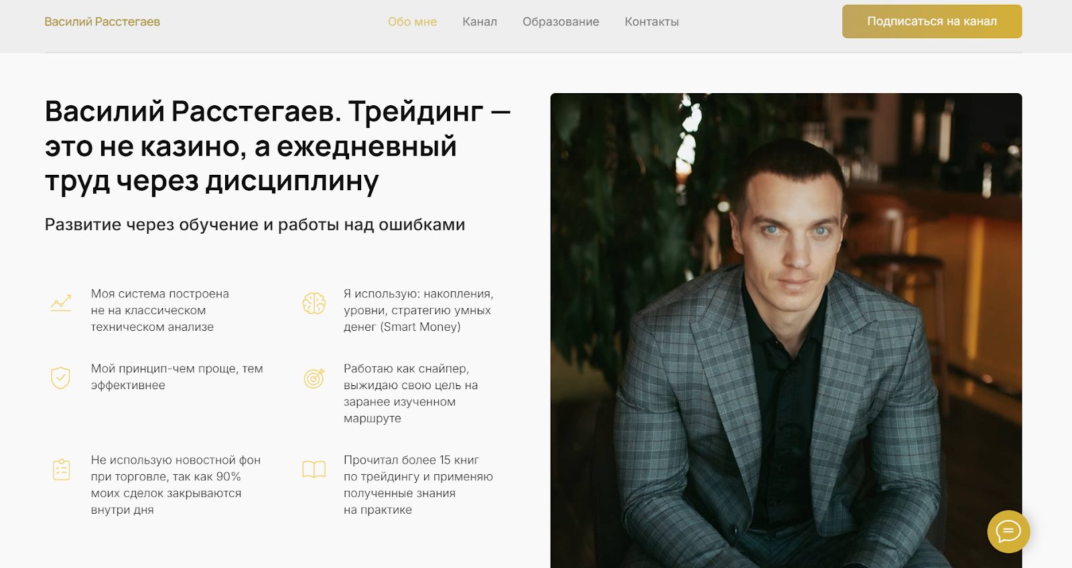This screenshot has height=568, width=1072.
Task: Go to the Канал section
Action: (480, 21)
